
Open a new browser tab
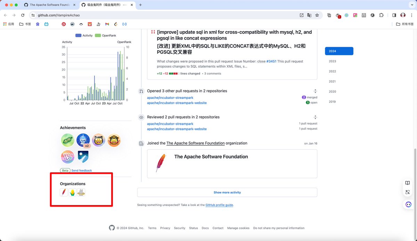pyautogui.click(x=140, y=5)
